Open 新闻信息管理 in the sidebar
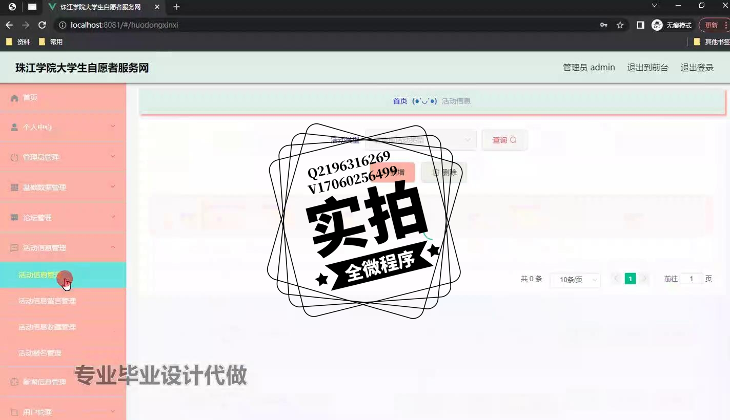 tap(63, 382)
